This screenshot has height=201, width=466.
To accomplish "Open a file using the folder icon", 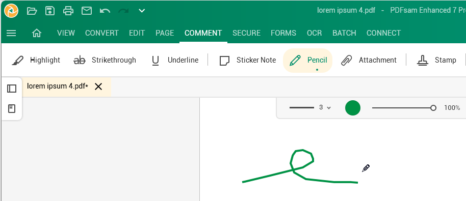I will [x=32, y=11].
